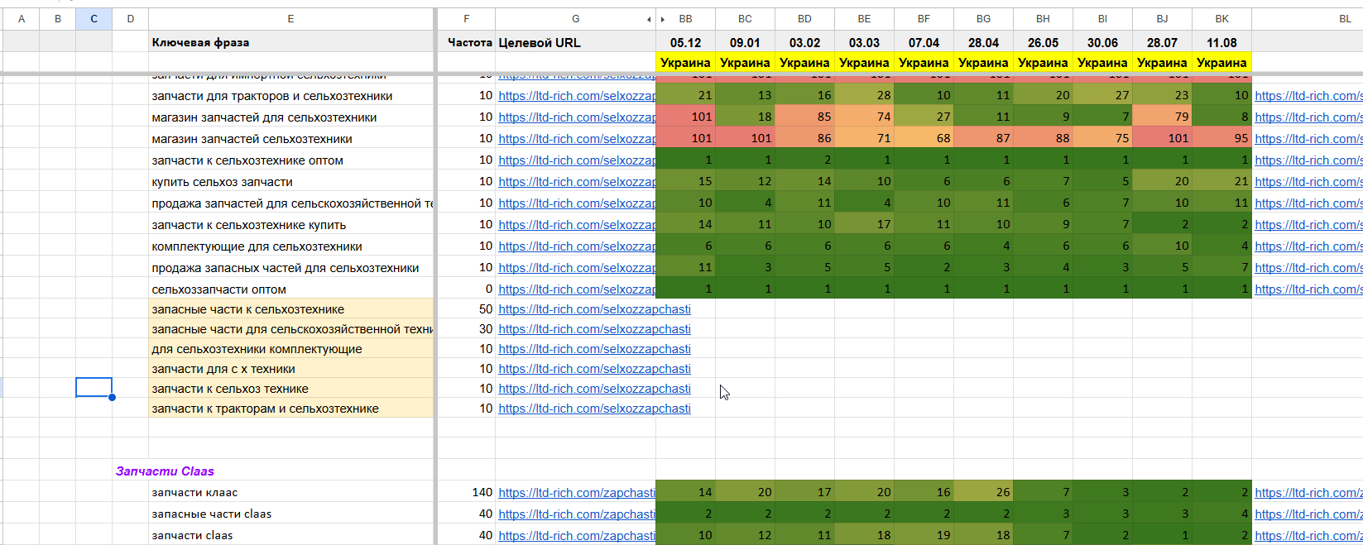
Task: Select highlighted 'запчасти к сельхоз технике' cell
Action: (x=290, y=389)
